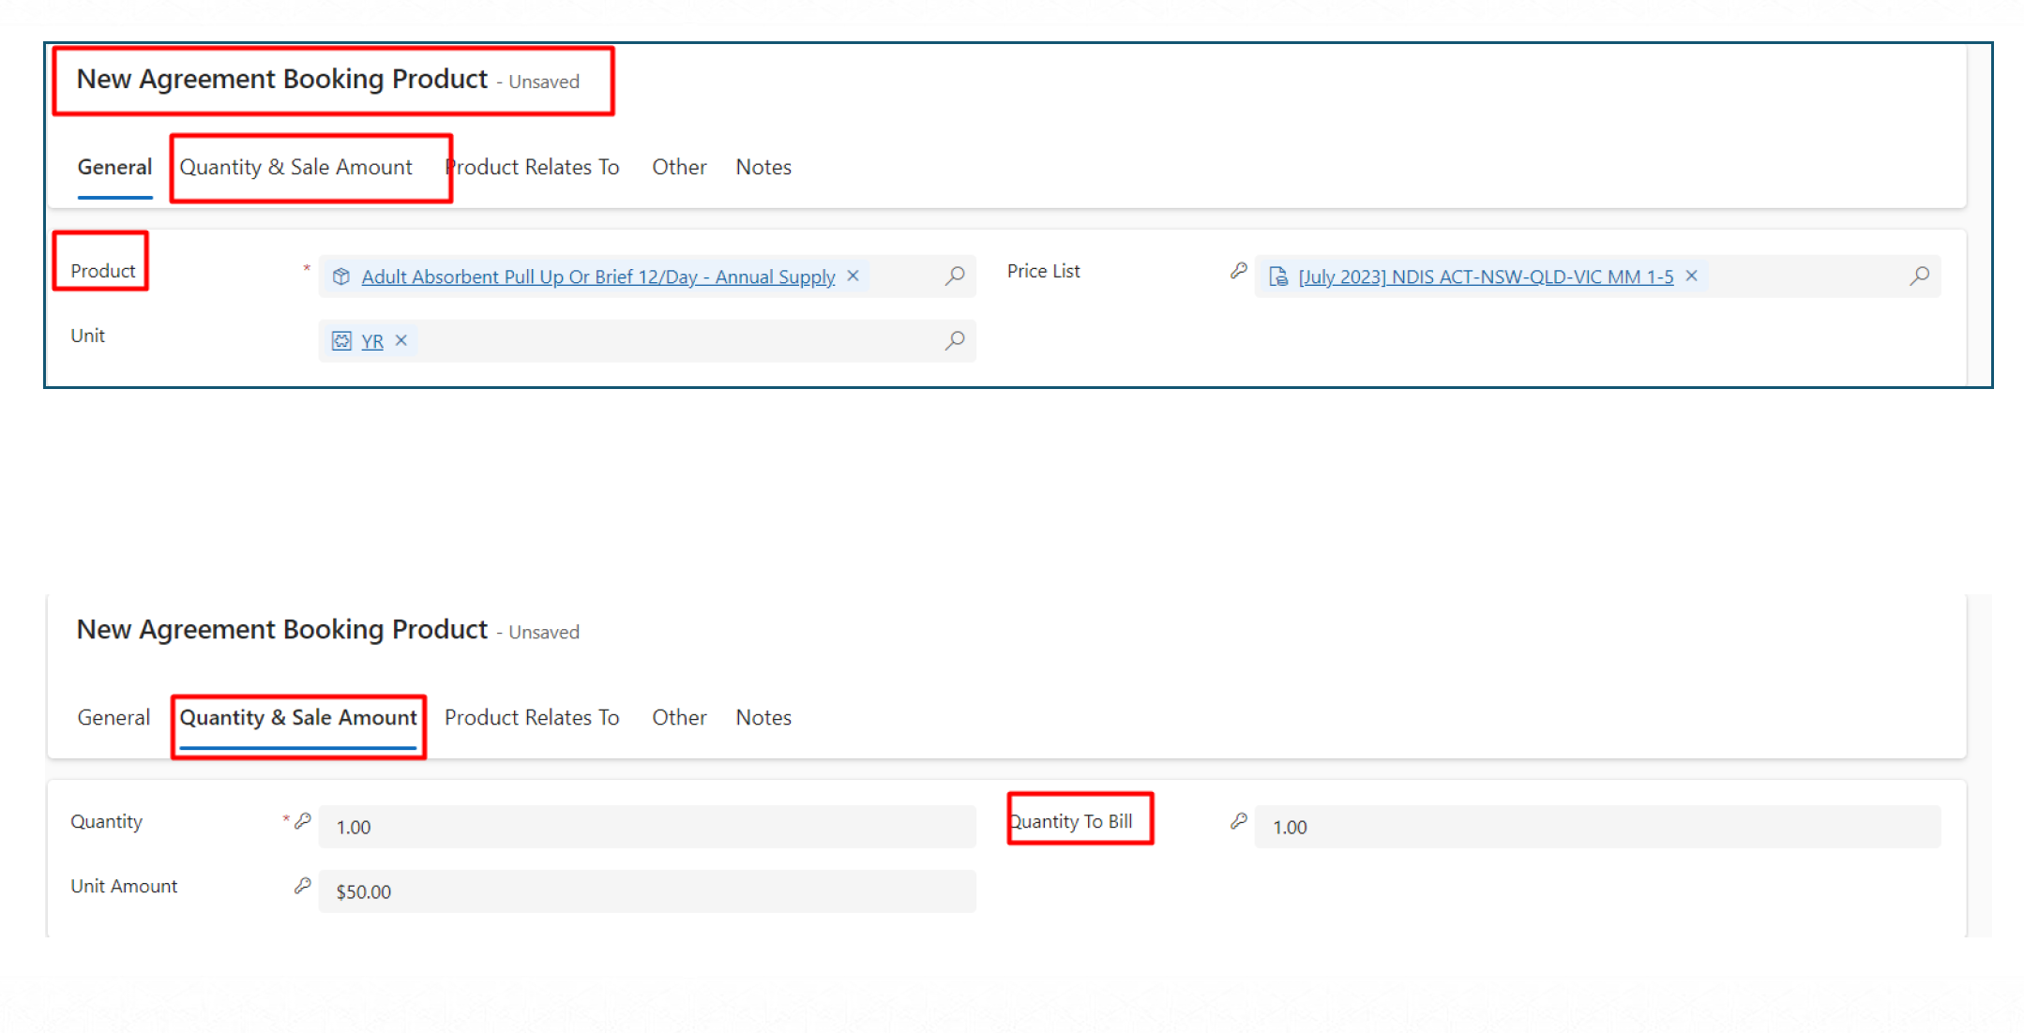Click the Product field search magnifier icon
This screenshot has height=1033, width=2024.
pyautogui.click(x=954, y=276)
